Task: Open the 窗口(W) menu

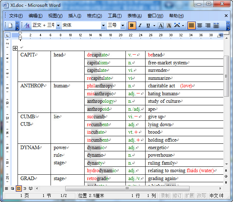Action: [155, 16]
